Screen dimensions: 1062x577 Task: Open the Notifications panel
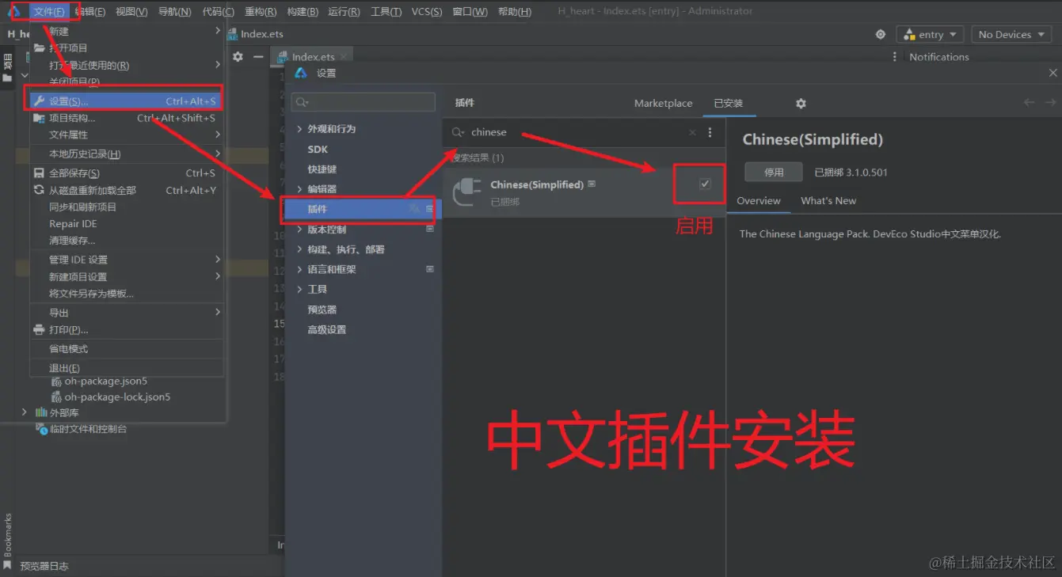(939, 57)
